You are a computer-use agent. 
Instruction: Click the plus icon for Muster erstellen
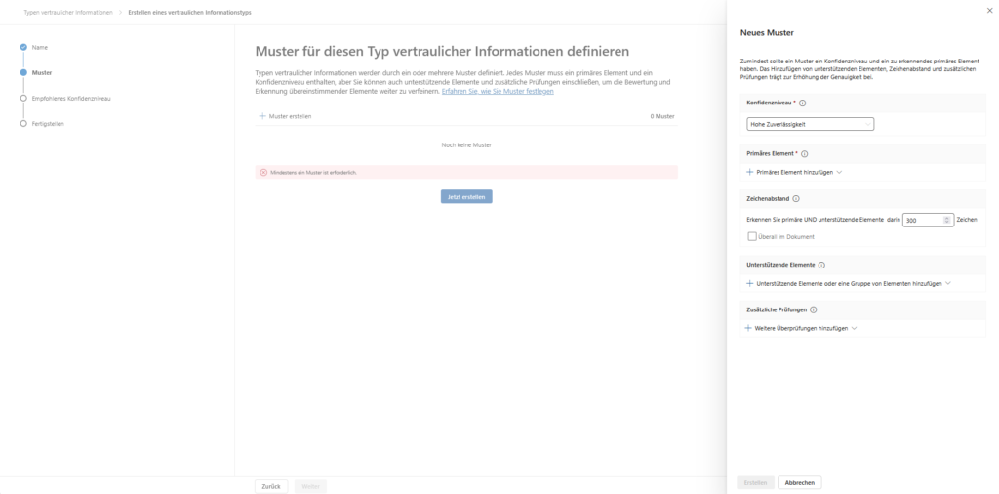pyautogui.click(x=261, y=116)
